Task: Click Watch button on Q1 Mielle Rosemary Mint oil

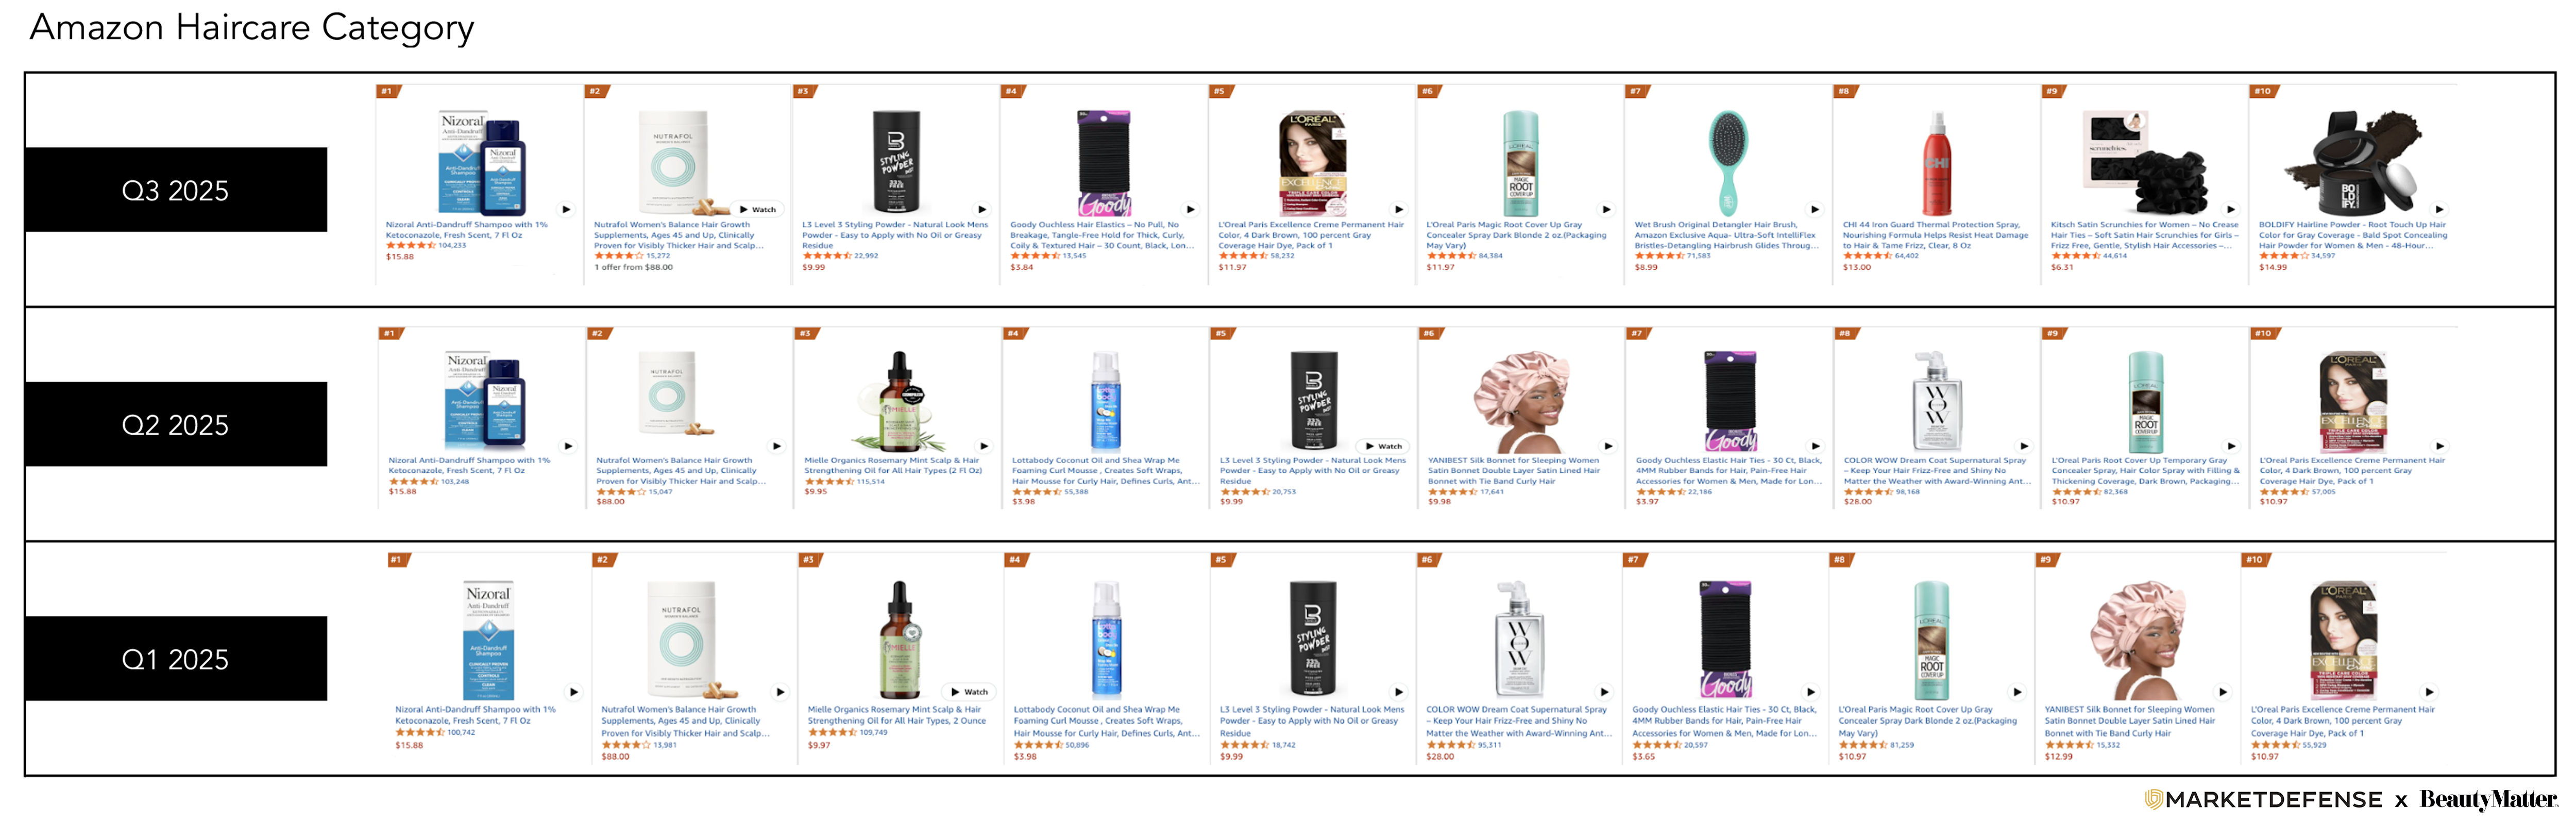Action: coord(969,692)
